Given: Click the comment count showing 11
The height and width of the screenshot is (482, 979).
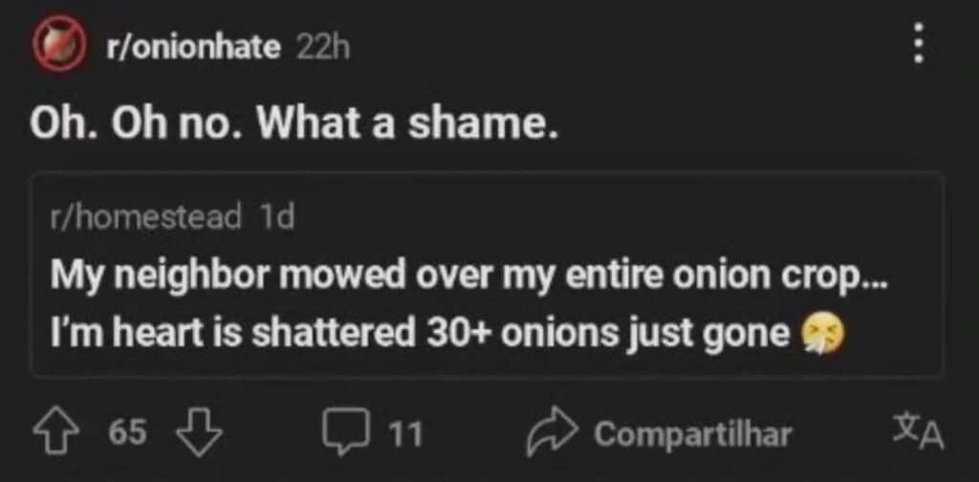Looking at the screenshot, I should point(406,434).
